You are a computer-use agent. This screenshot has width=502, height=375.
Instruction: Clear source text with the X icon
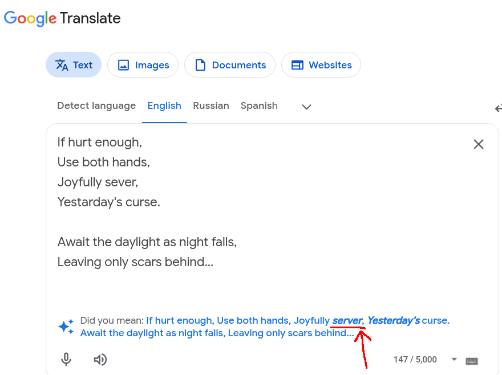(478, 144)
